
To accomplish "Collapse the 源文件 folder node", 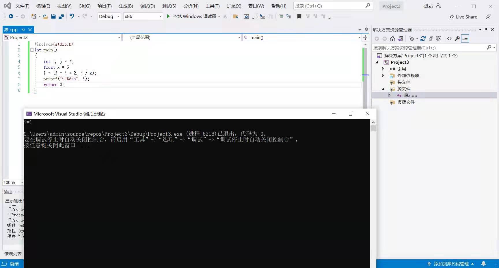I will coord(383,89).
